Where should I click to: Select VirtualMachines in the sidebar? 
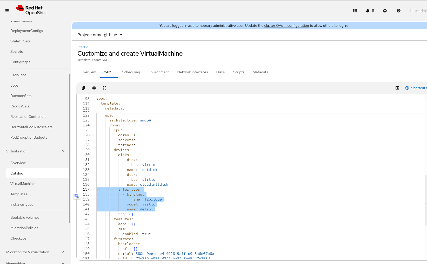coord(23,184)
